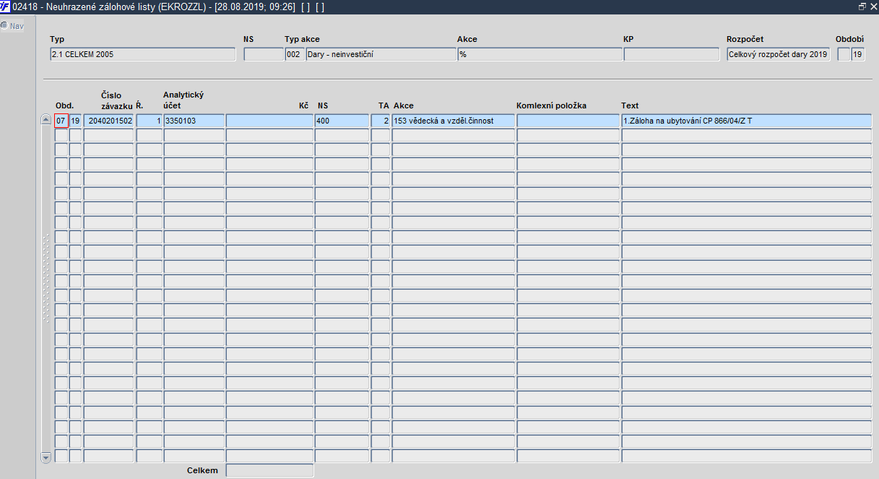The width and height of the screenshot is (879, 479).
Task: Click the 'Rozpočet' label in header
Action: pyautogui.click(x=745, y=39)
